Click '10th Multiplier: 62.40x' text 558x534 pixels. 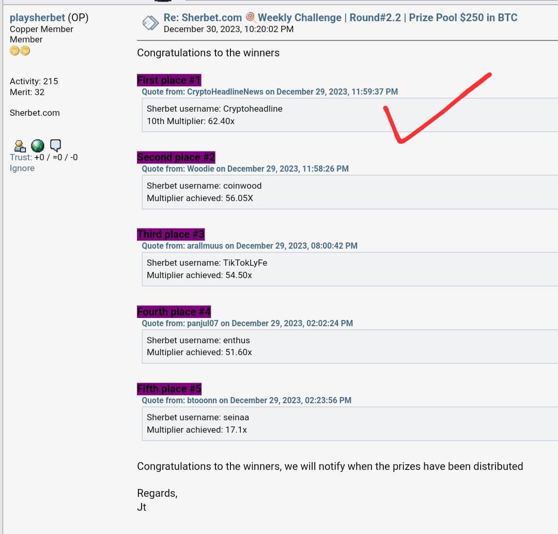click(191, 121)
